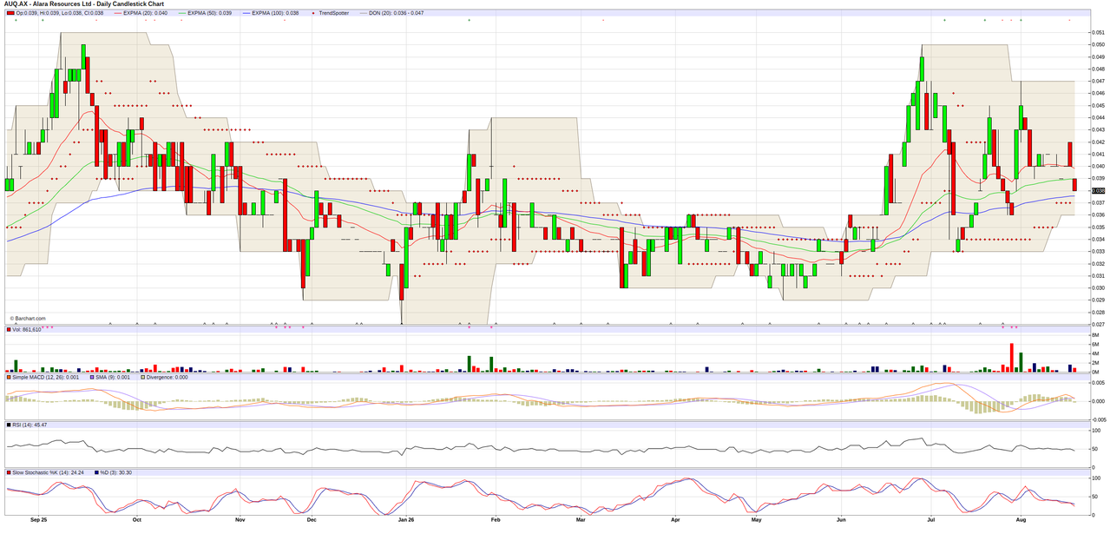Image resolution: width=1110 pixels, height=534 pixels.
Task: Click the 0.051 price axis label
Action: [x=1099, y=32]
